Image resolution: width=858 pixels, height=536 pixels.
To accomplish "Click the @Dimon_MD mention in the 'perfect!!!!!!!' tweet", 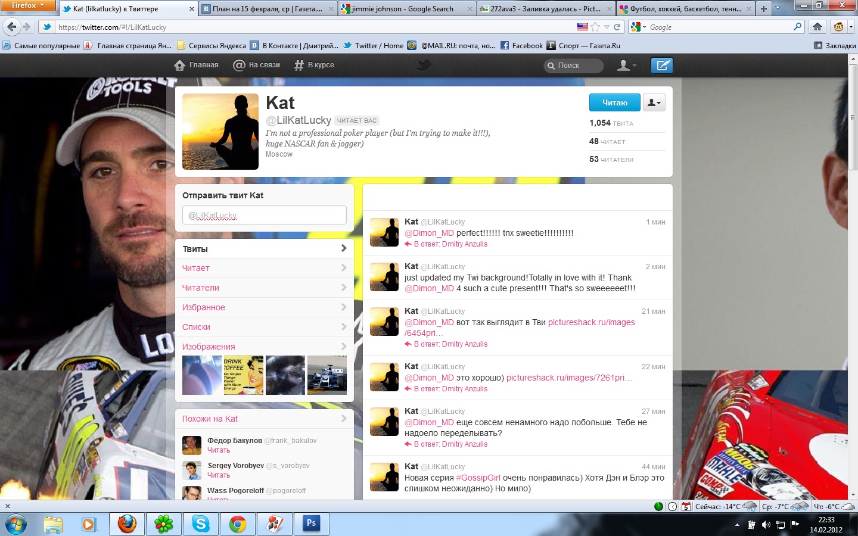I will click(x=429, y=233).
